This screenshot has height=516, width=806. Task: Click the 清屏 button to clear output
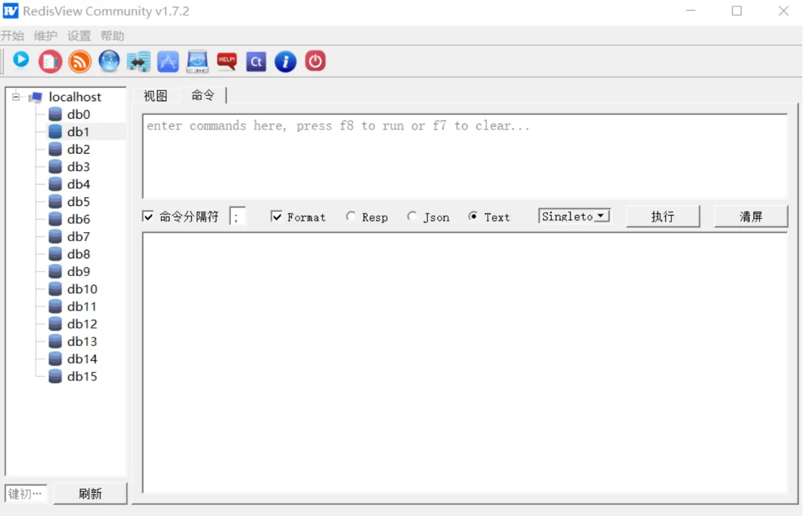click(x=751, y=216)
